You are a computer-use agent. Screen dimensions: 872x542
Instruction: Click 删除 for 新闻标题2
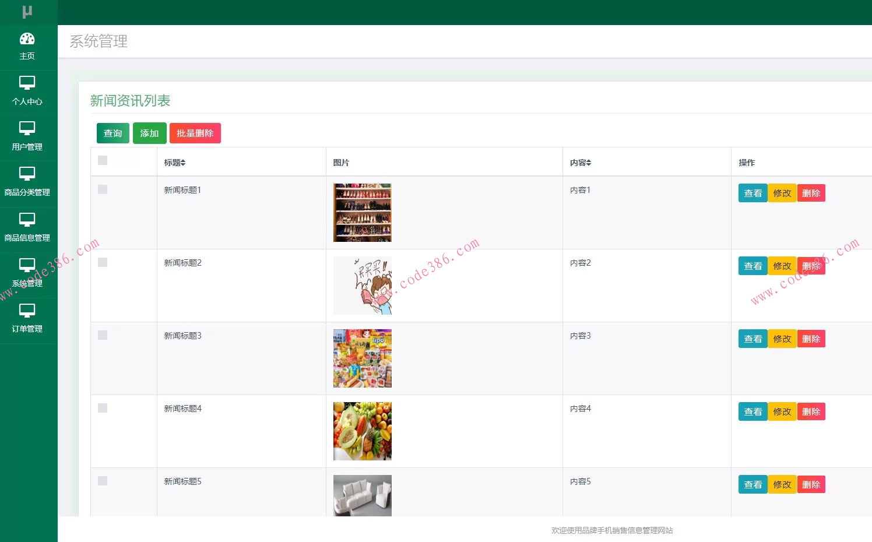[811, 266]
